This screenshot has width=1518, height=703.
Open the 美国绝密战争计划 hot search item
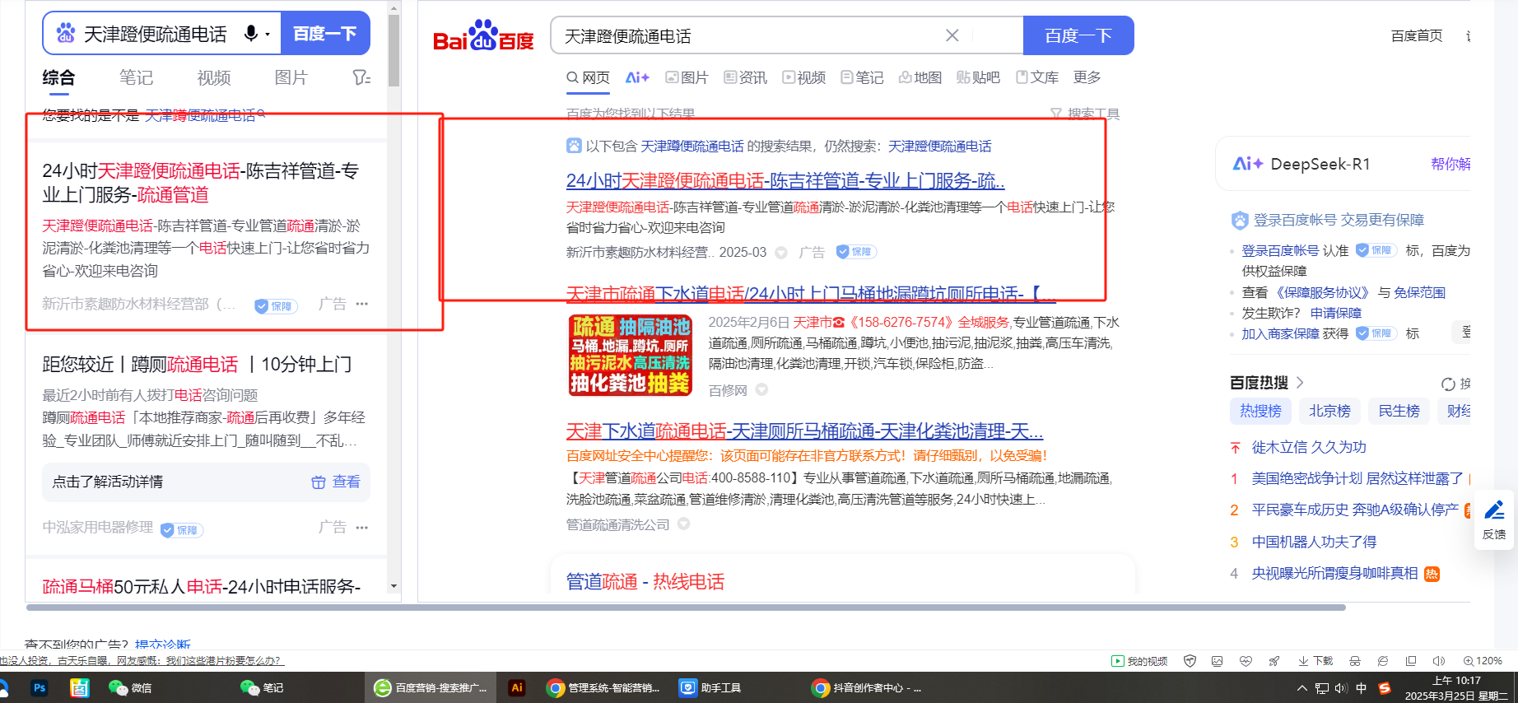1357,478
